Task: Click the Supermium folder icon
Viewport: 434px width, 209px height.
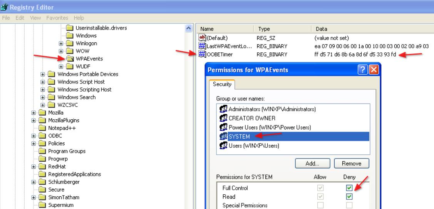Action: [x=42, y=205]
